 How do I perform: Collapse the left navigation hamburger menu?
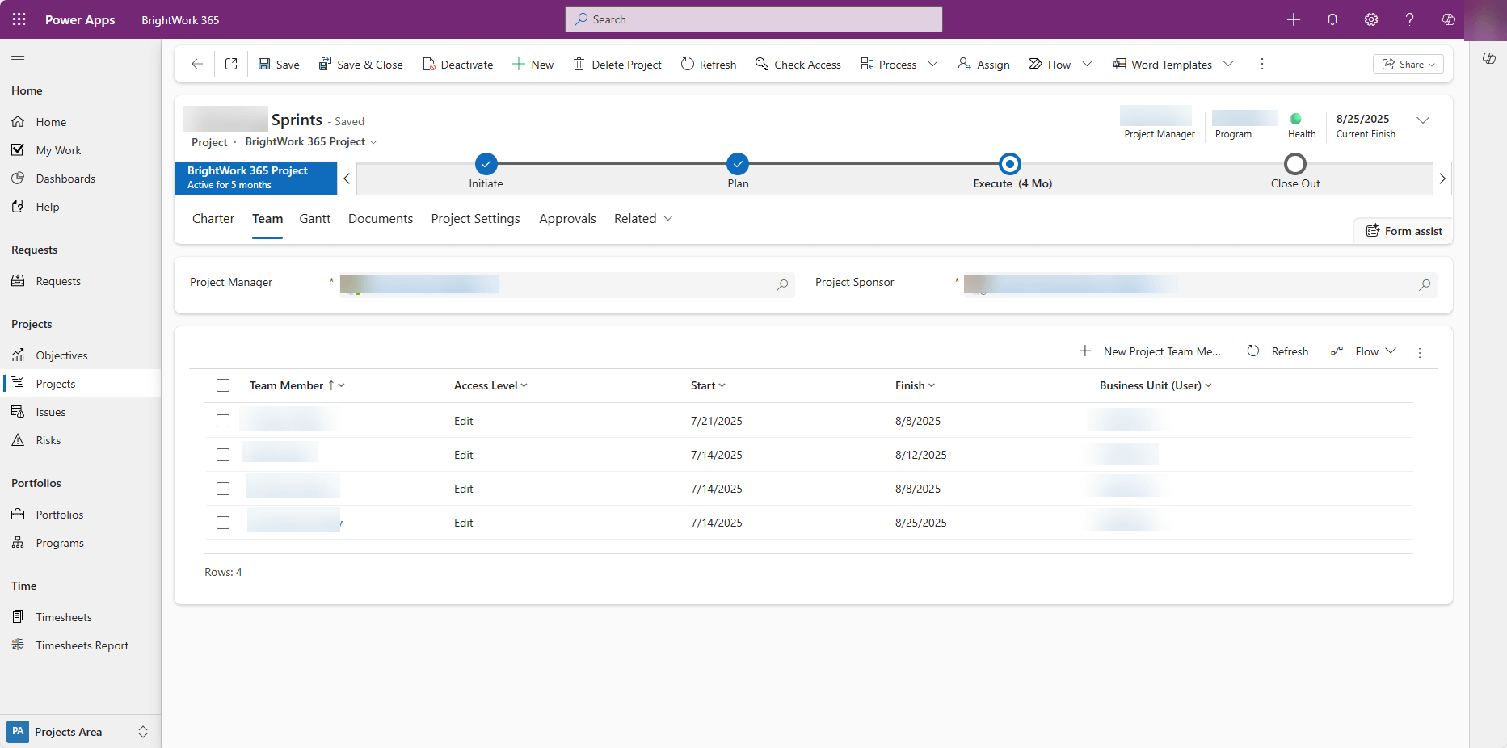18,56
